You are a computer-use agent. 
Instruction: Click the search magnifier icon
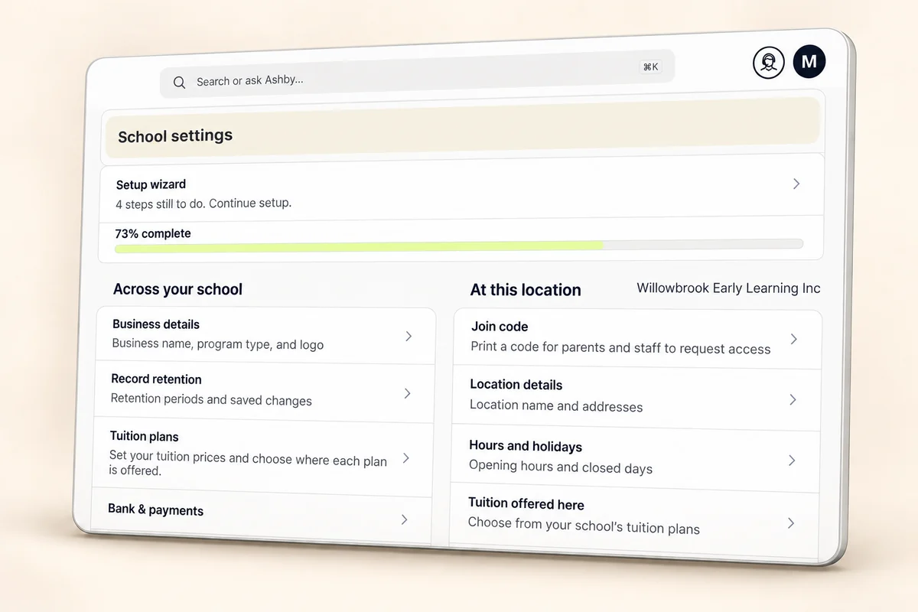[179, 82]
